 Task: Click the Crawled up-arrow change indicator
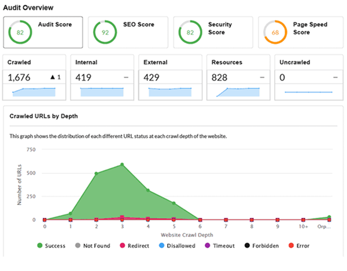click(56, 77)
